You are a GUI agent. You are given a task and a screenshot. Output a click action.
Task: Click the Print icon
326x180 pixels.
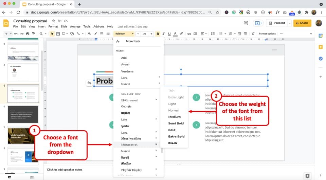pos(28,34)
